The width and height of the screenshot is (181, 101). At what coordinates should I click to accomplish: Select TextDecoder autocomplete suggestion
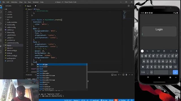tap(62, 73)
